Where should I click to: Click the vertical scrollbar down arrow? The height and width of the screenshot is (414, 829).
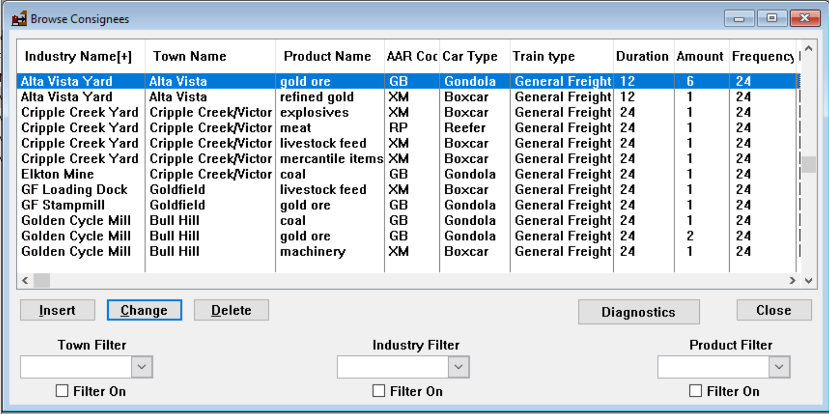pyautogui.click(x=809, y=280)
